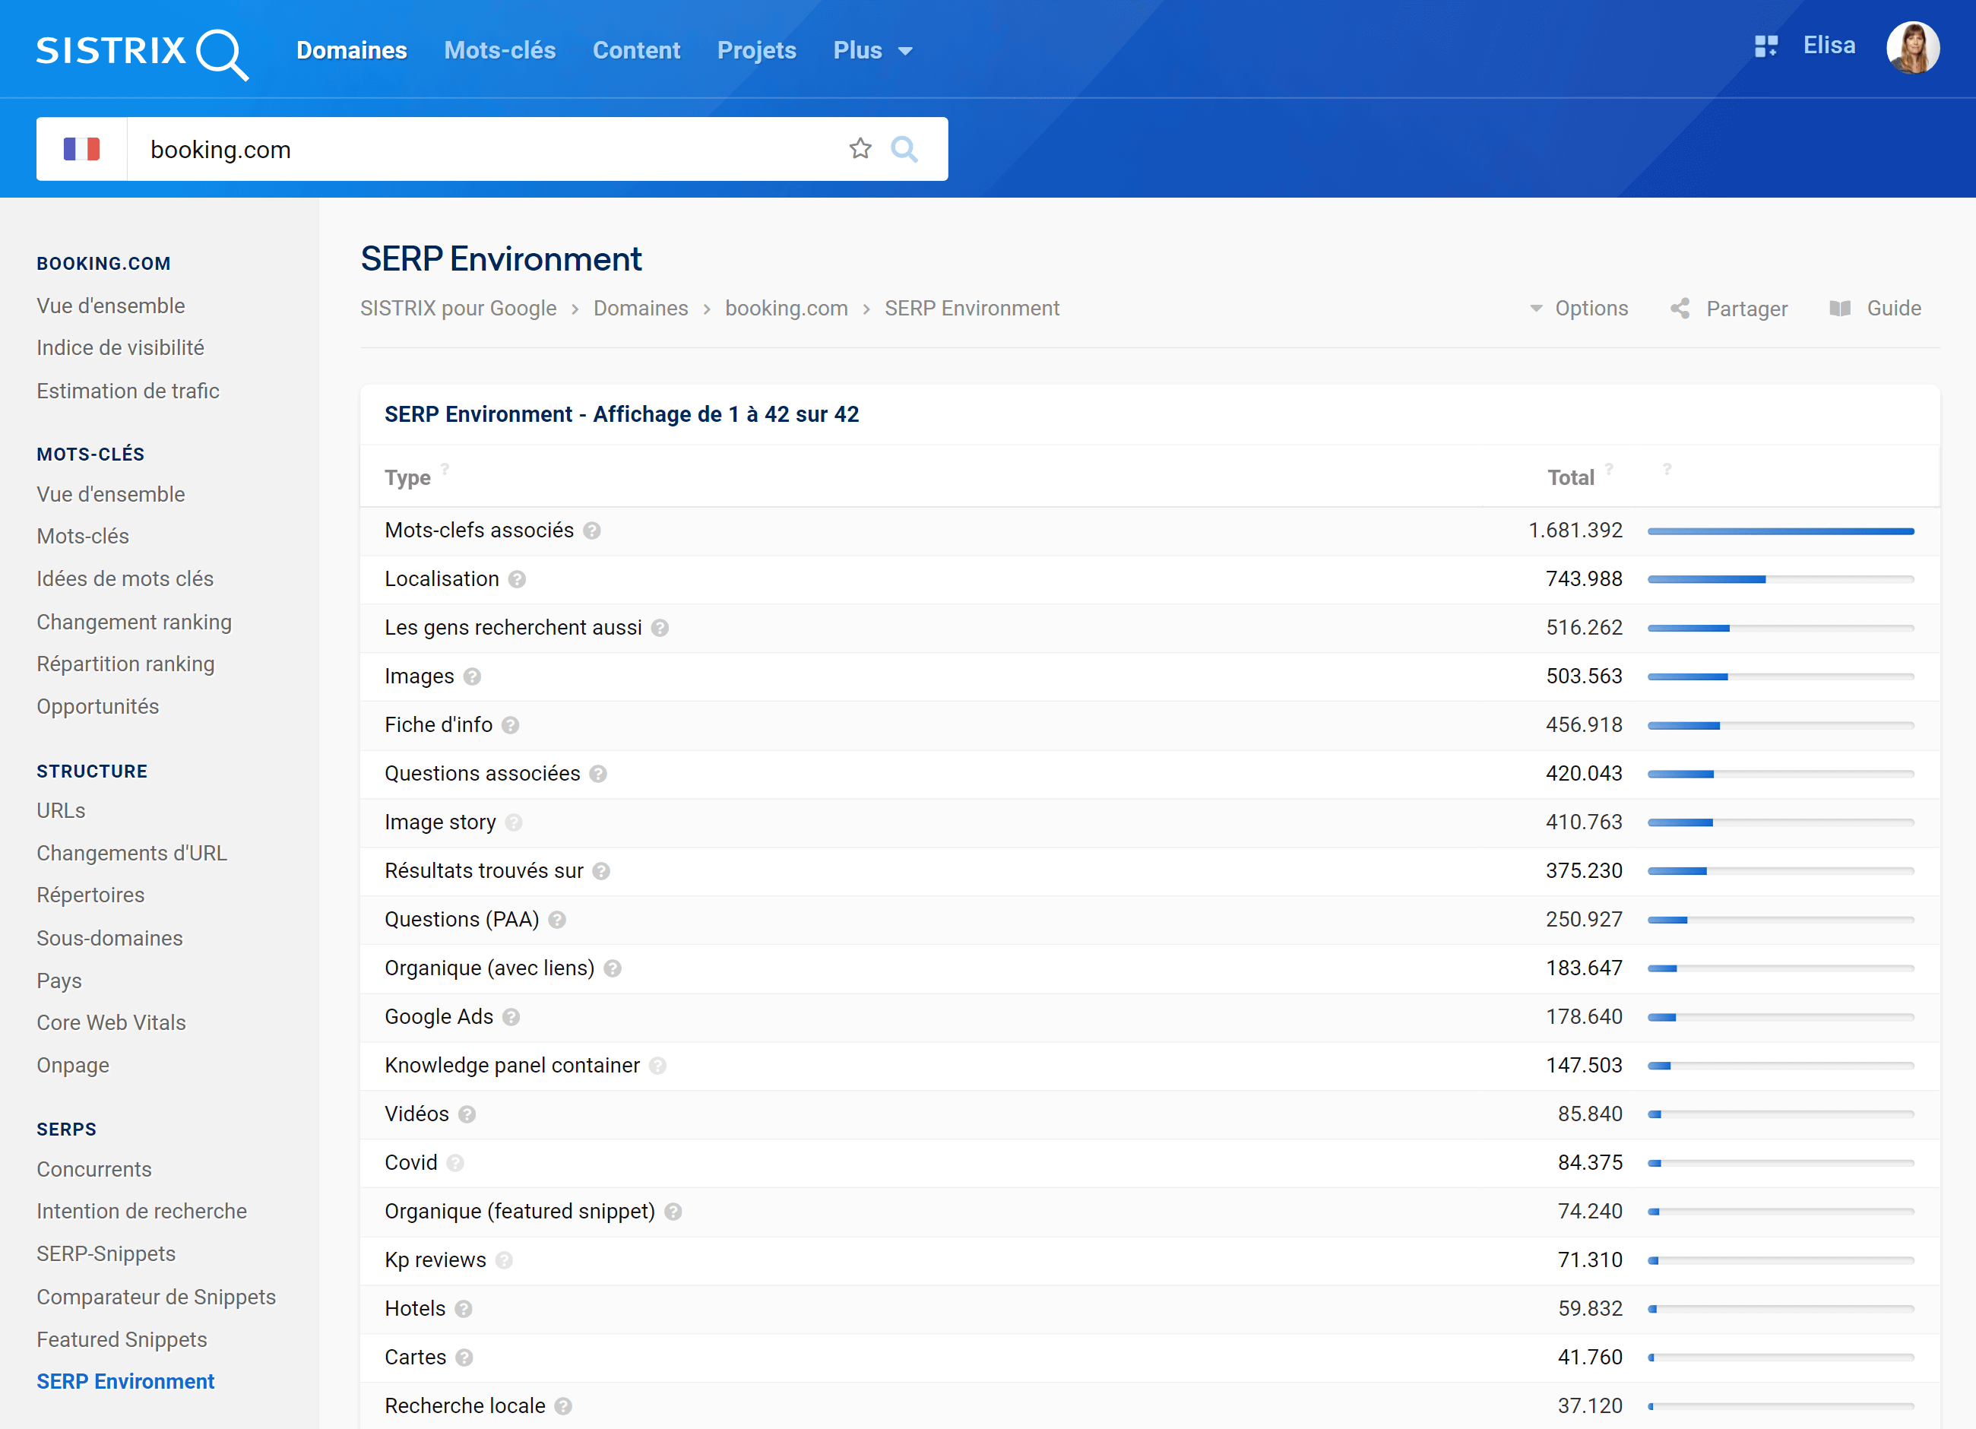Click the SISTRIX logo
This screenshot has width=1976, height=1429.
142,53
